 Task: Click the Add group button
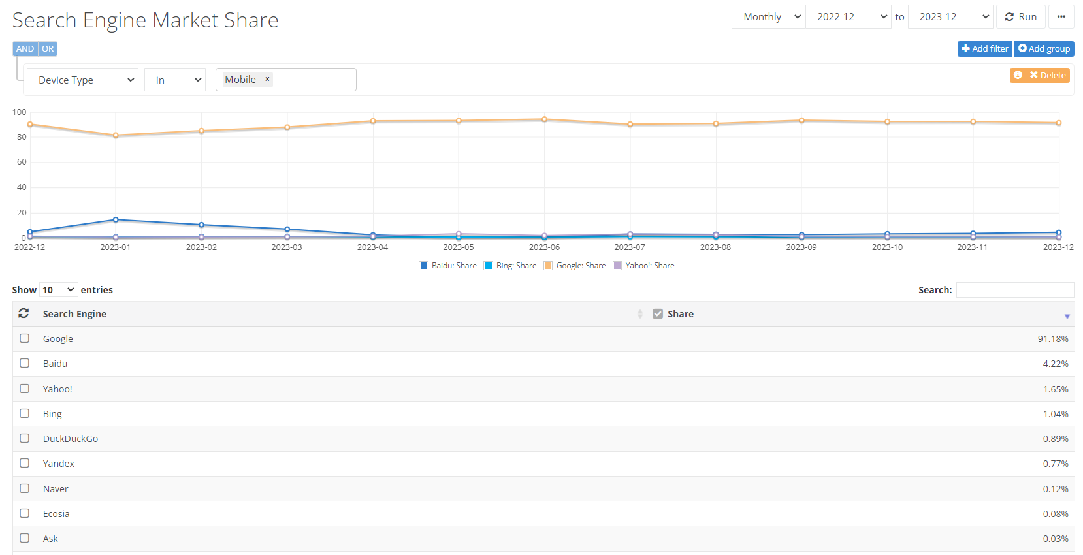[1044, 49]
